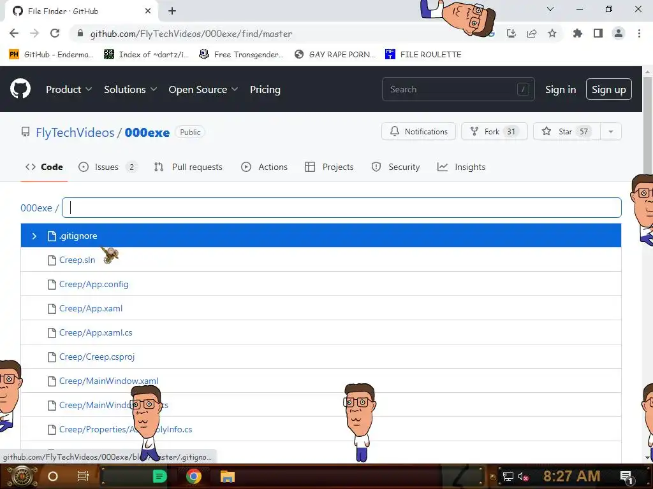Screen dimensions: 653x489
Task: Open Start menu button
Action: [22, 476]
